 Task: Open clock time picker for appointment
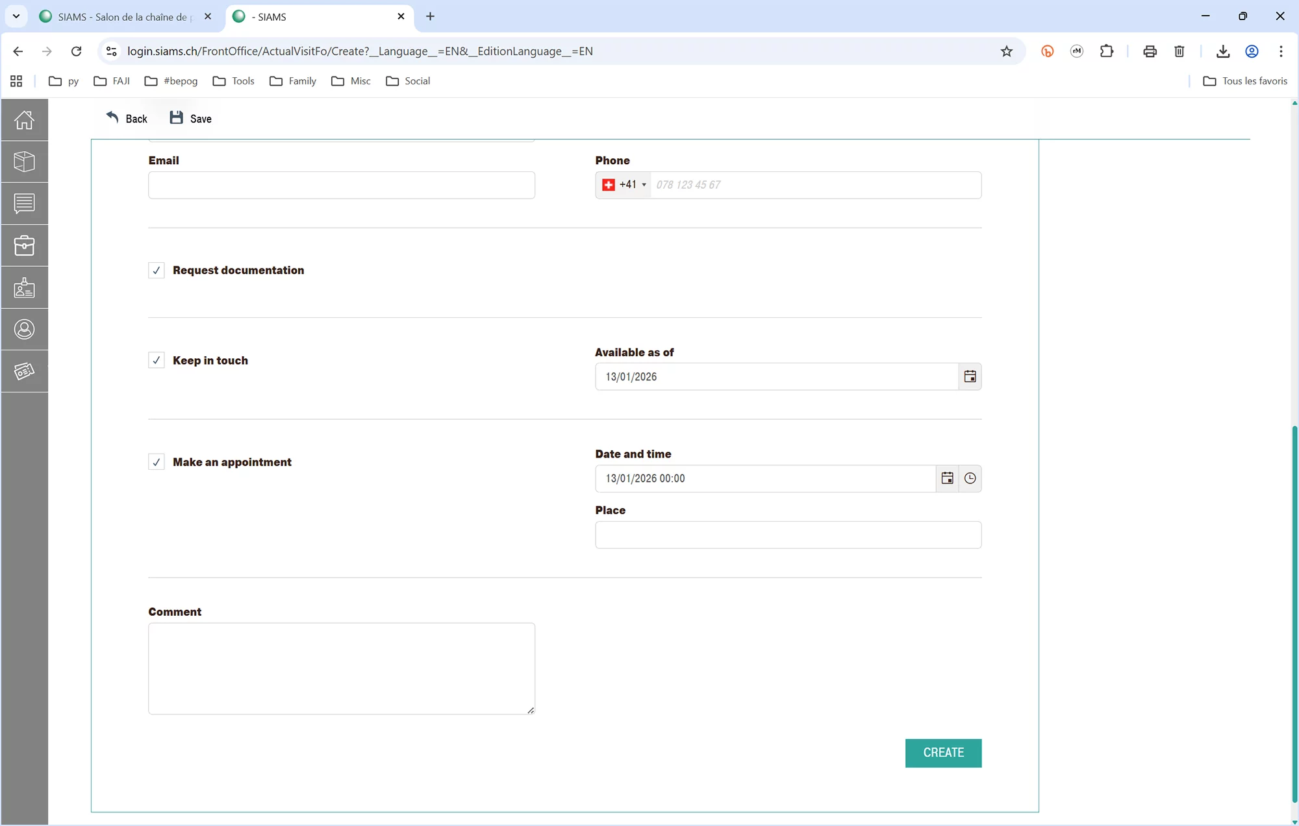tap(970, 478)
